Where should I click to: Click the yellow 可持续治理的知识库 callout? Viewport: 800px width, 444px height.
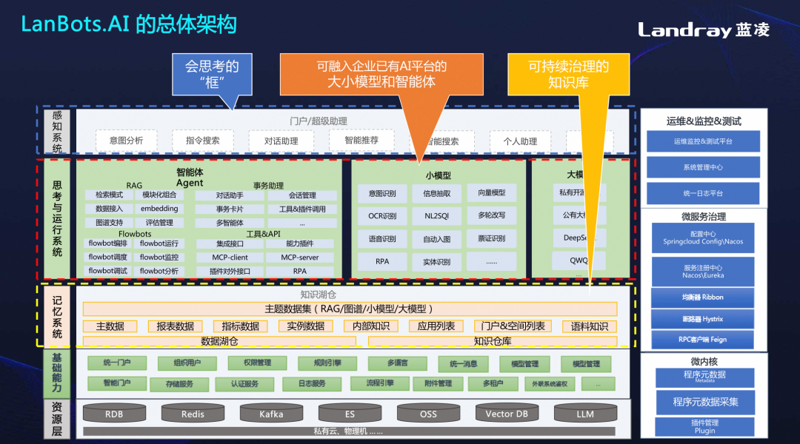pos(568,74)
